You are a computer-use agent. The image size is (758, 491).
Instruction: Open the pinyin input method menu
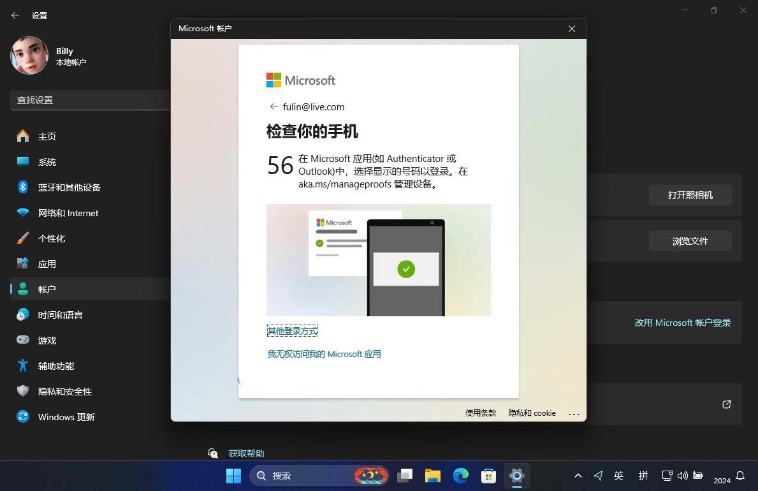(x=643, y=476)
